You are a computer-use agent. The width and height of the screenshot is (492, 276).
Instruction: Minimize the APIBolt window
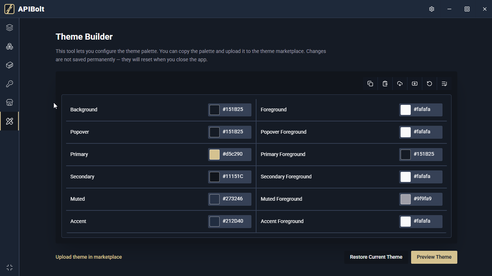pos(449,9)
